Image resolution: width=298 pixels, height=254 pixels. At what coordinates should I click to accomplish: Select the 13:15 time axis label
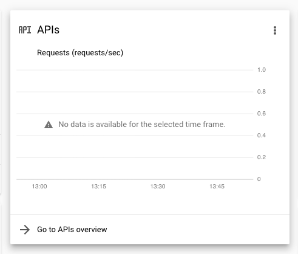point(98,187)
